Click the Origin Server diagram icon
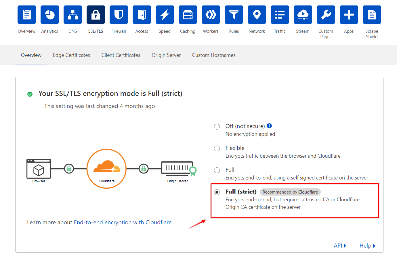This screenshot has height=253, width=397. (x=178, y=169)
